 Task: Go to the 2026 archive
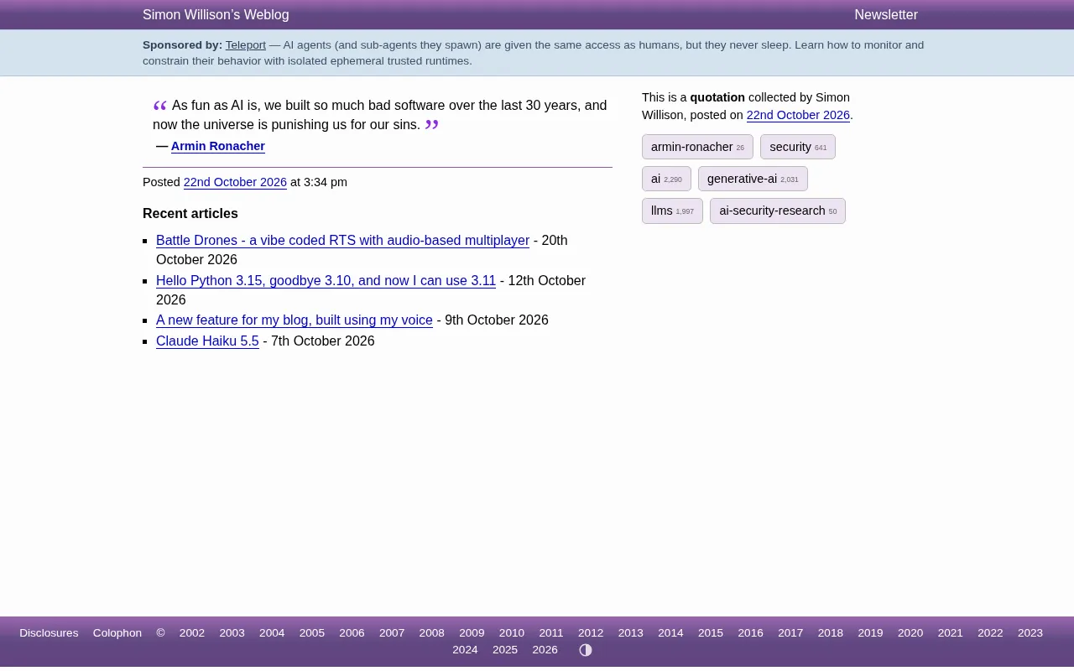tap(545, 650)
